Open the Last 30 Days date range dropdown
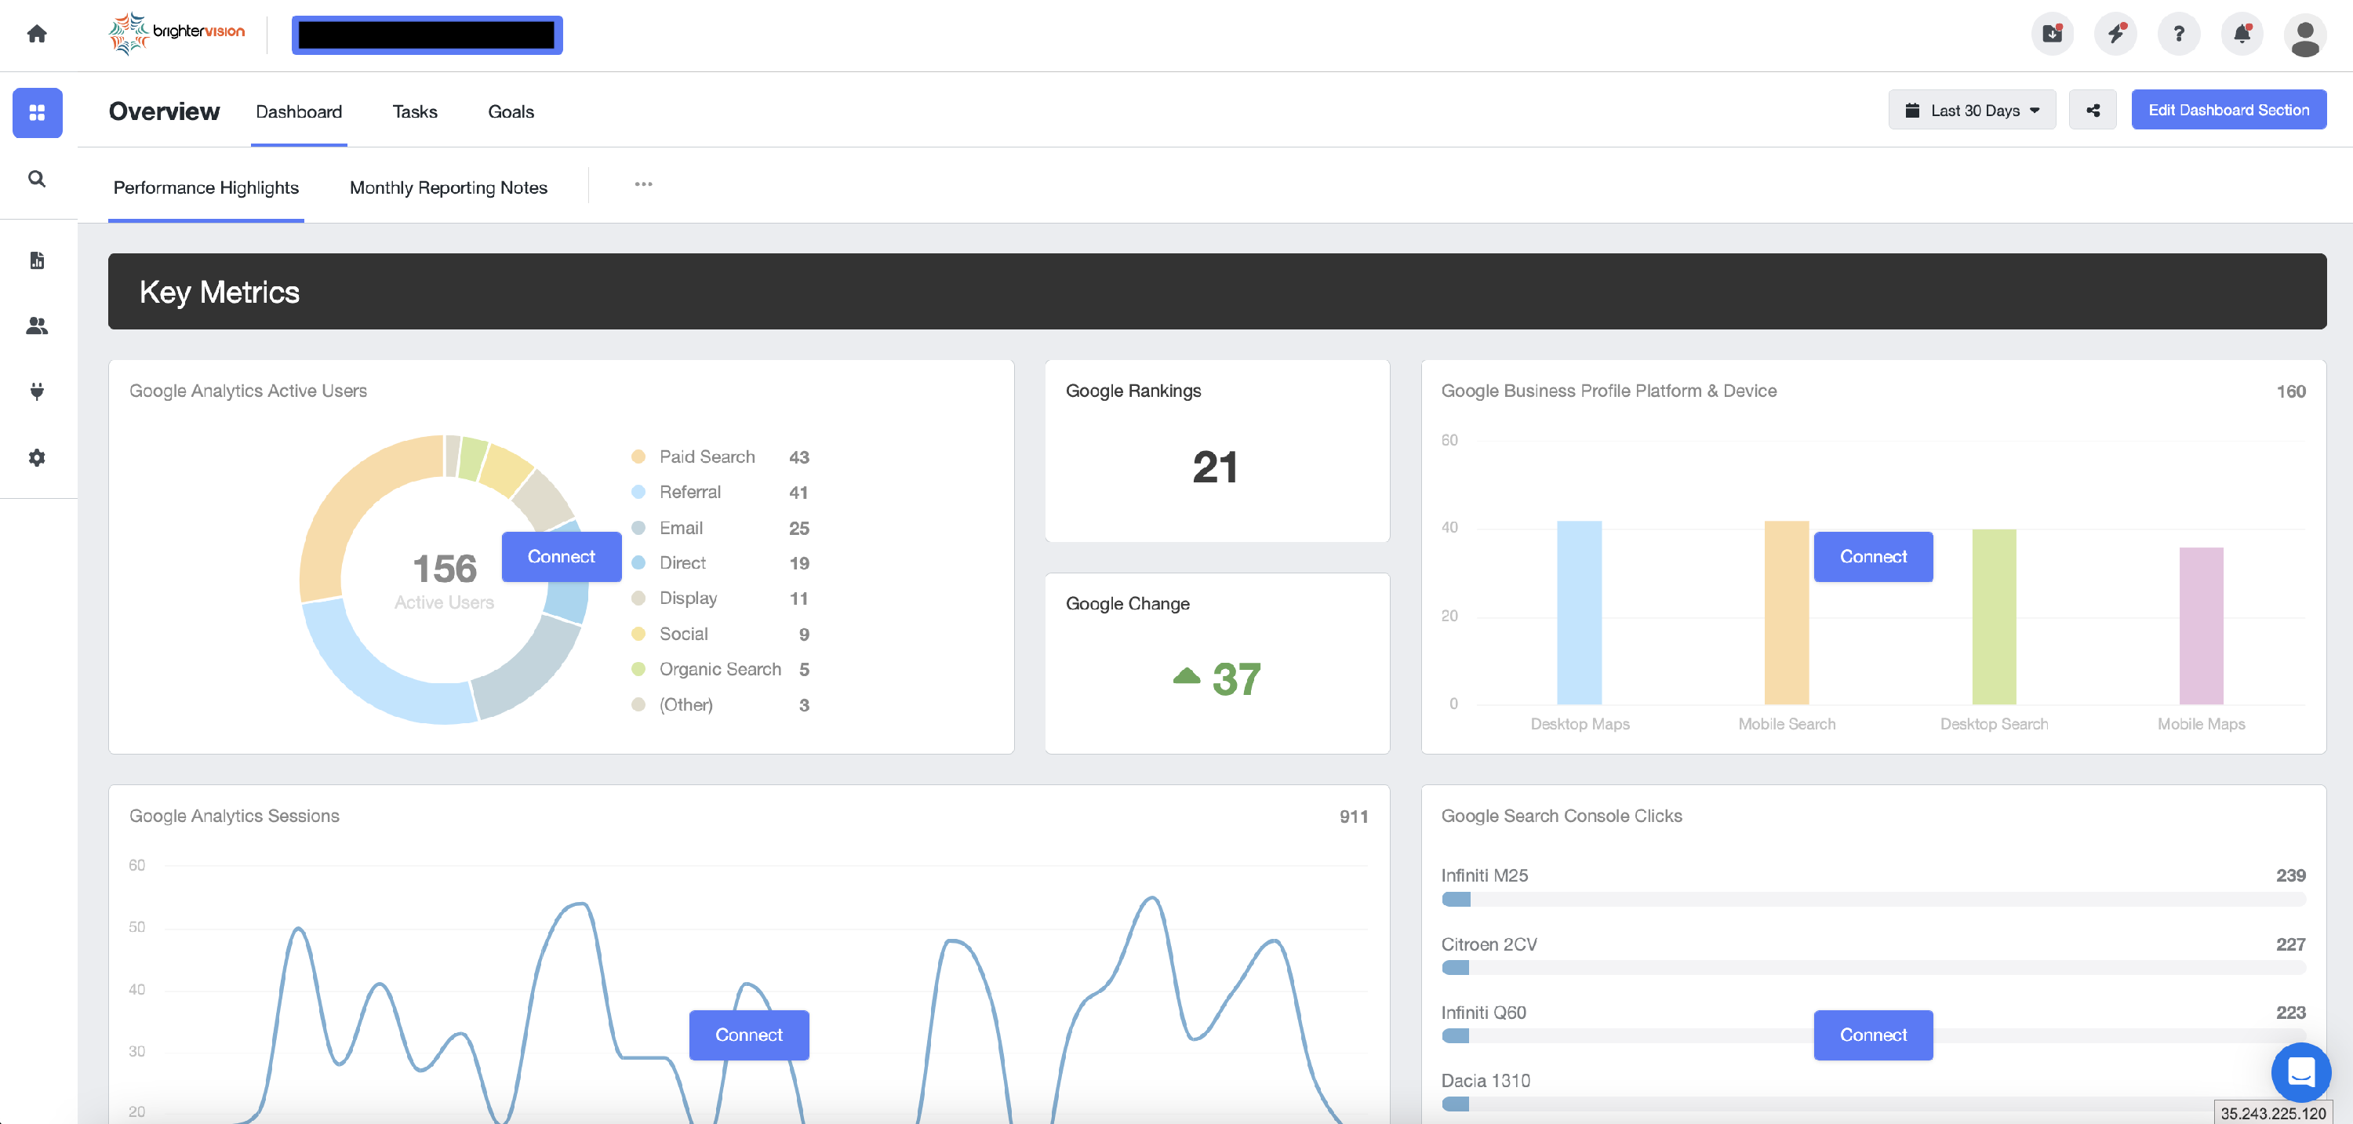 (x=1972, y=110)
